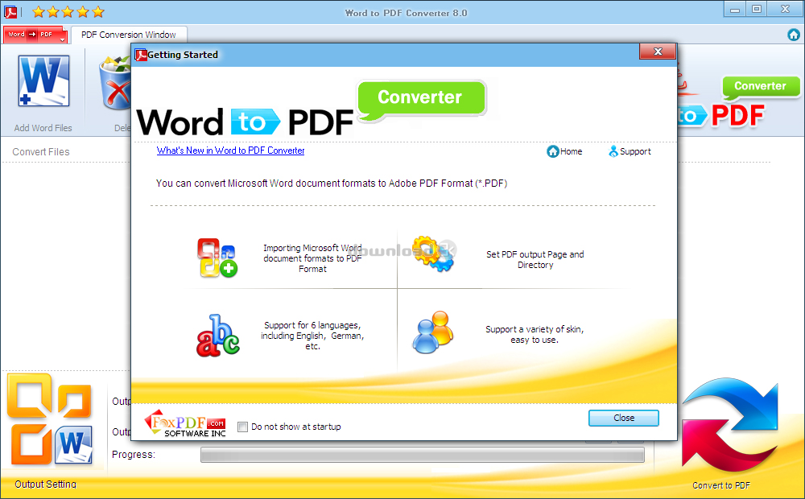The height and width of the screenshot is (499, 805).
Task: Switch to the PDF Conversion Window tab
Action: [x=129, y=35]
